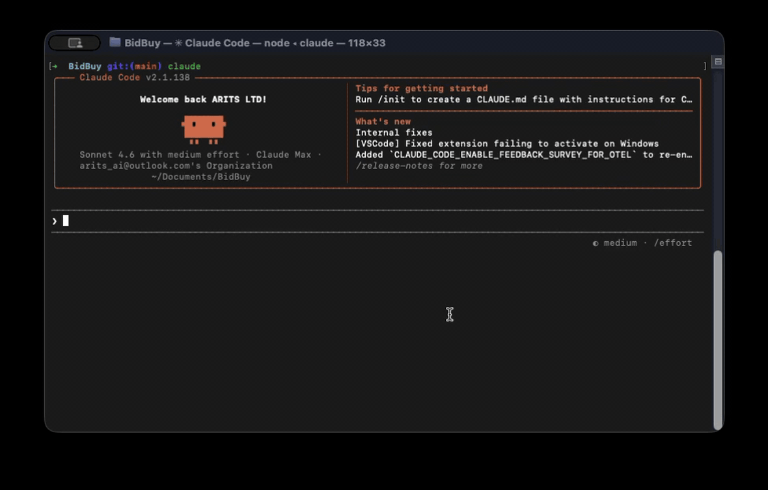
Task: Click the CLAUDE_CODE_ENABLE_FEEDBACK_SURVEY_FOR_OTEL line
Action: tap(523, 155)
